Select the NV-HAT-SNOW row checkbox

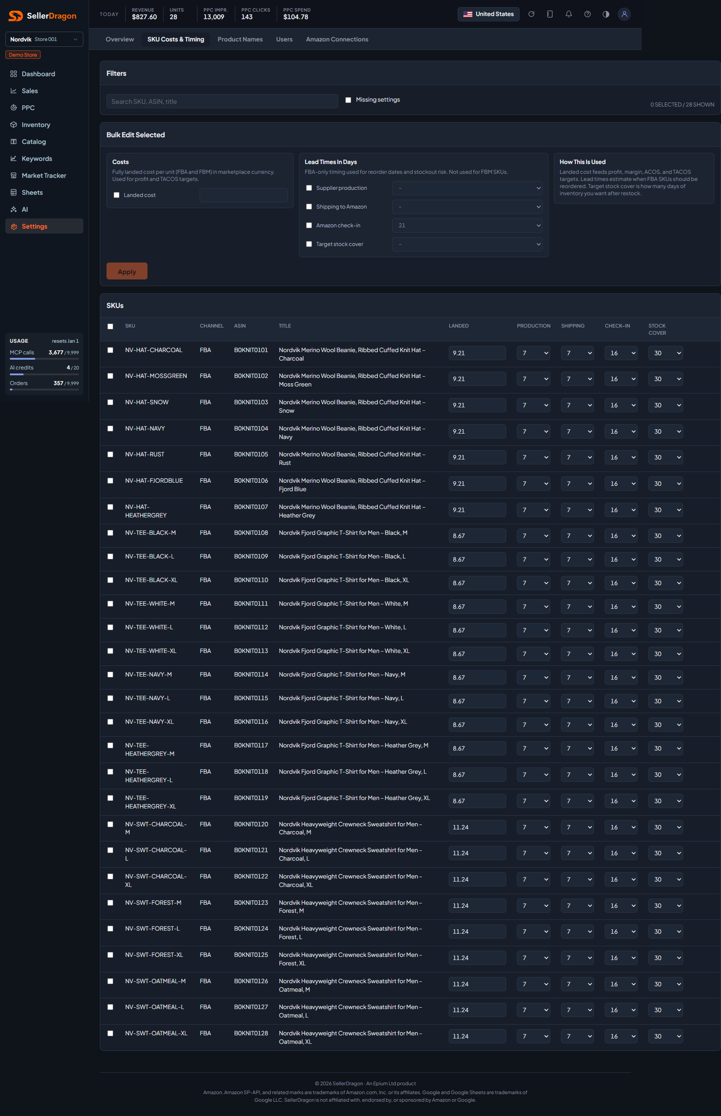click(111, 402)
